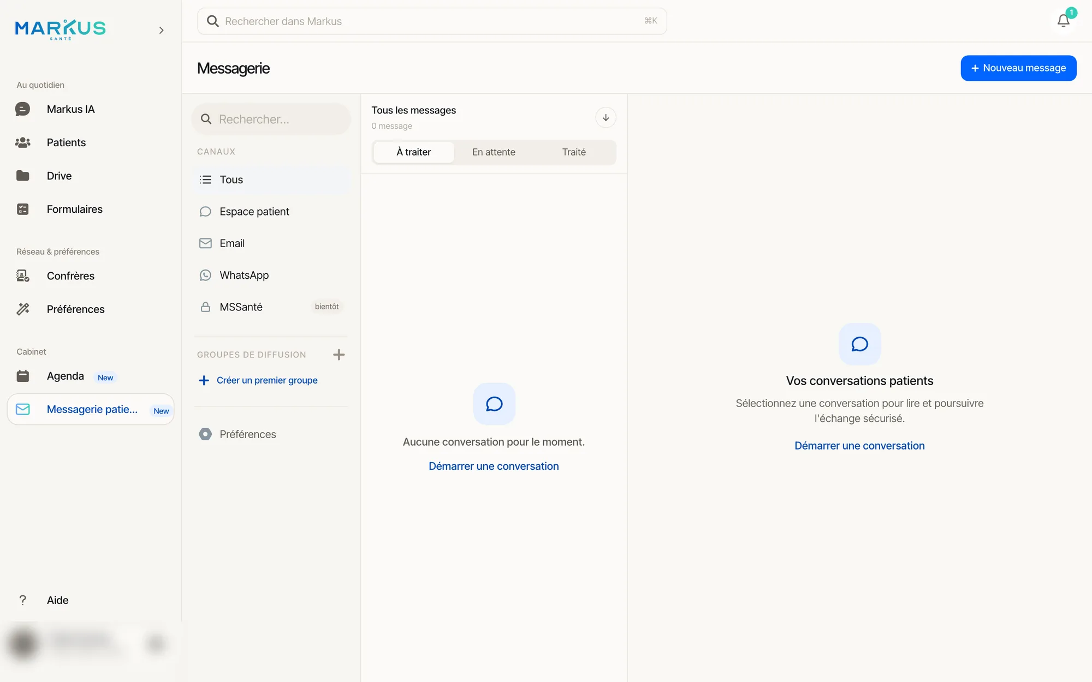Open the Formulaires icon
Image resolution: width=1092 pixels, height=682 pixels.
tap(22, 209)
